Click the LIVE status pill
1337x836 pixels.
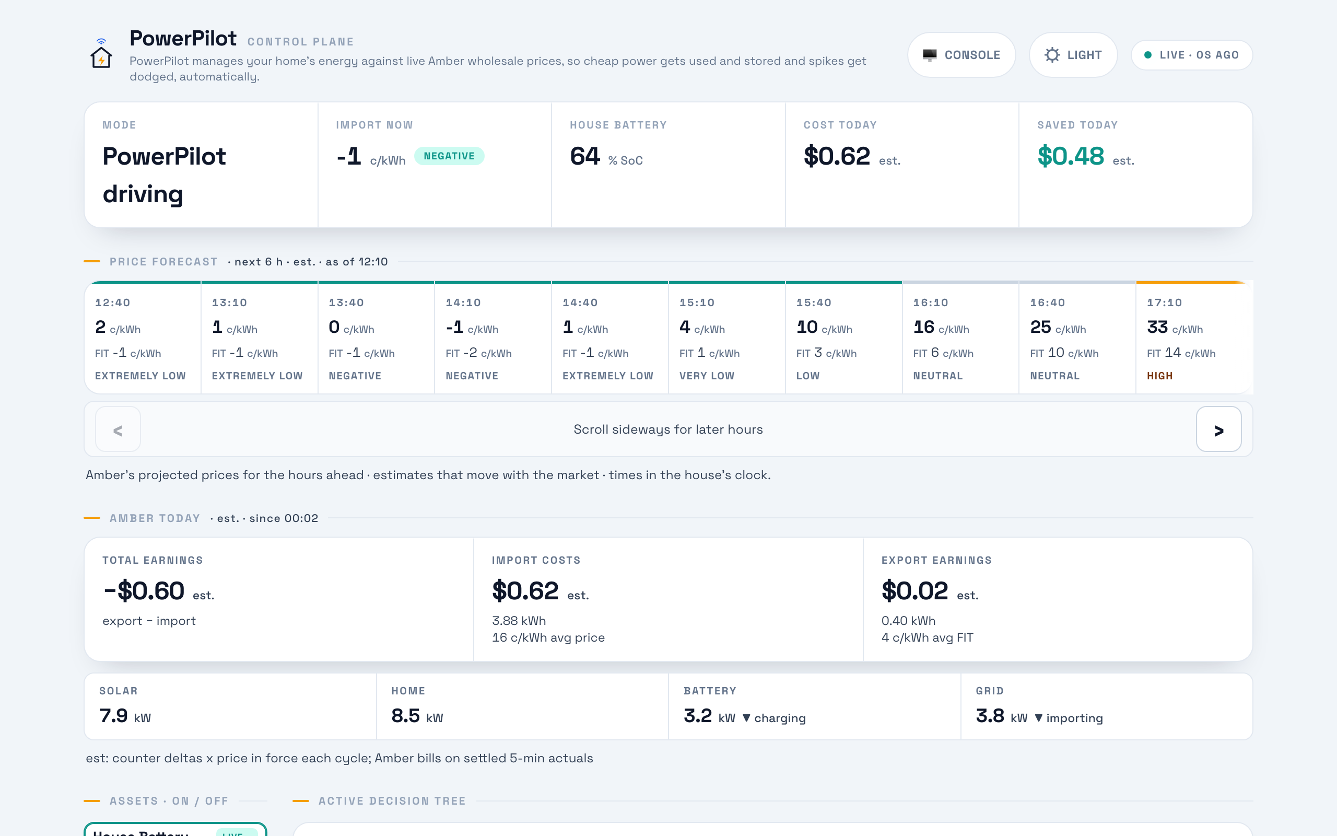1192,55
